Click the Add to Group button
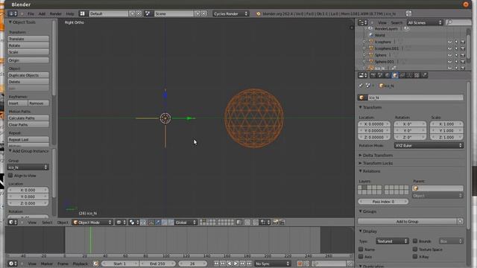Image resolution: width=477 pixels, height=268 pixels. pos(408,222)
